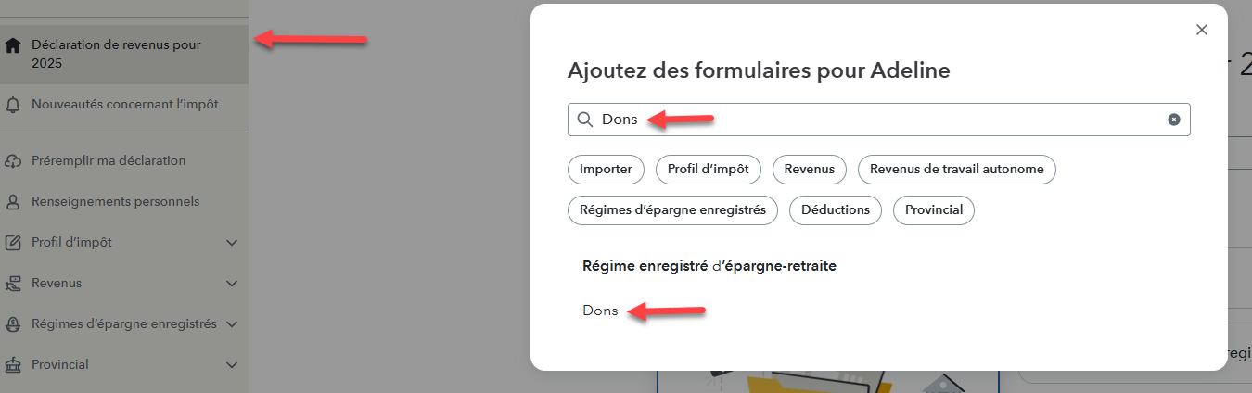Expand the Profil d'impôt sidebar section
The height and width of the screenshot is (393, 1252).
coord(232,243)
